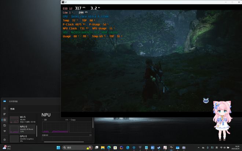Click the Task Manager performance list scrollbar
Viewport: 242px width, 151px height.
coord(37,129)
